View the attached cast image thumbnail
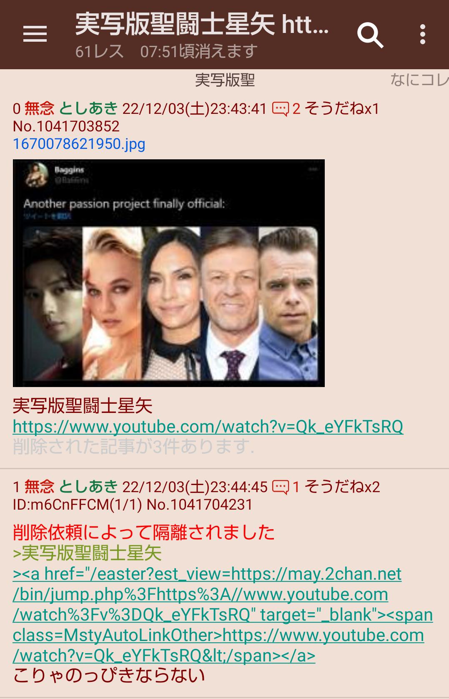Image resolution: width=449 pixels, height=699 pixels. point(169,273)
